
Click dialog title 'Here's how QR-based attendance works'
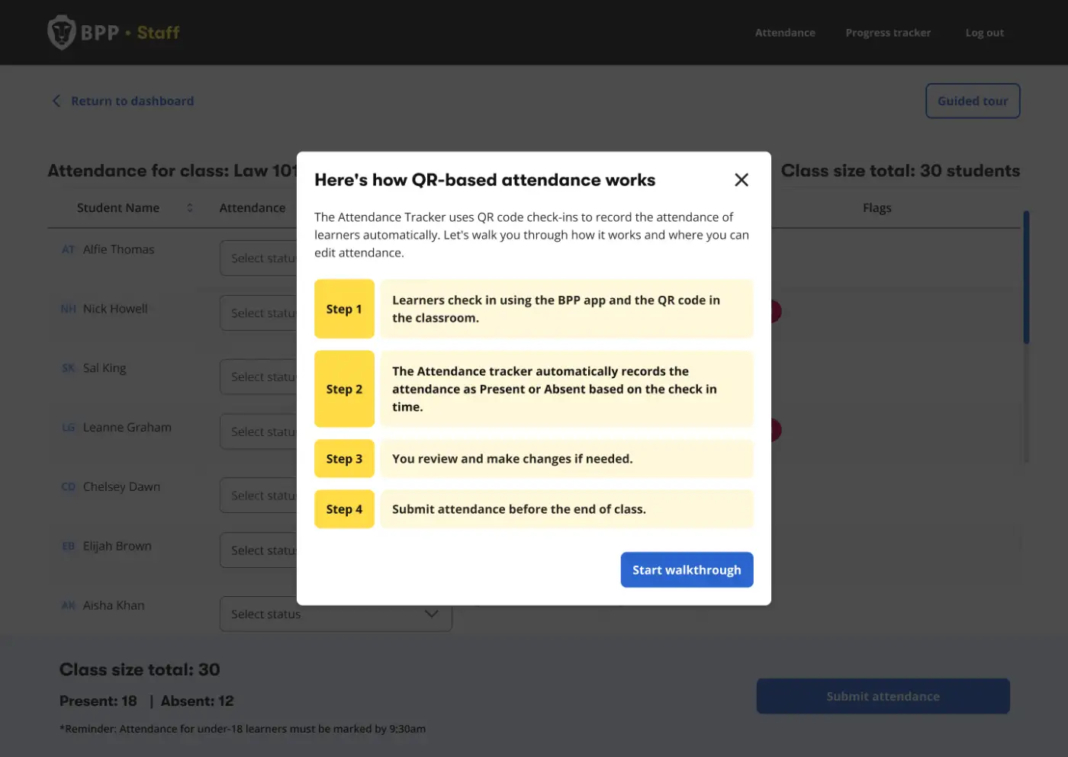[x=484, y=180]
